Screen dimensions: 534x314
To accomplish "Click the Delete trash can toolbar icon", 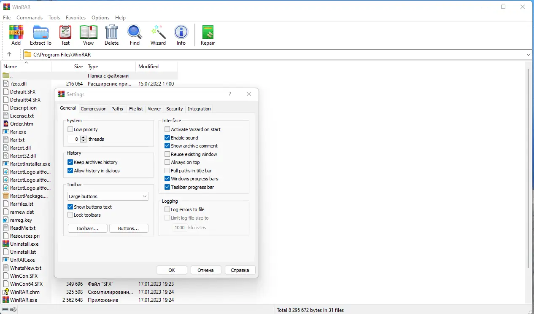I will coord(112,32).
